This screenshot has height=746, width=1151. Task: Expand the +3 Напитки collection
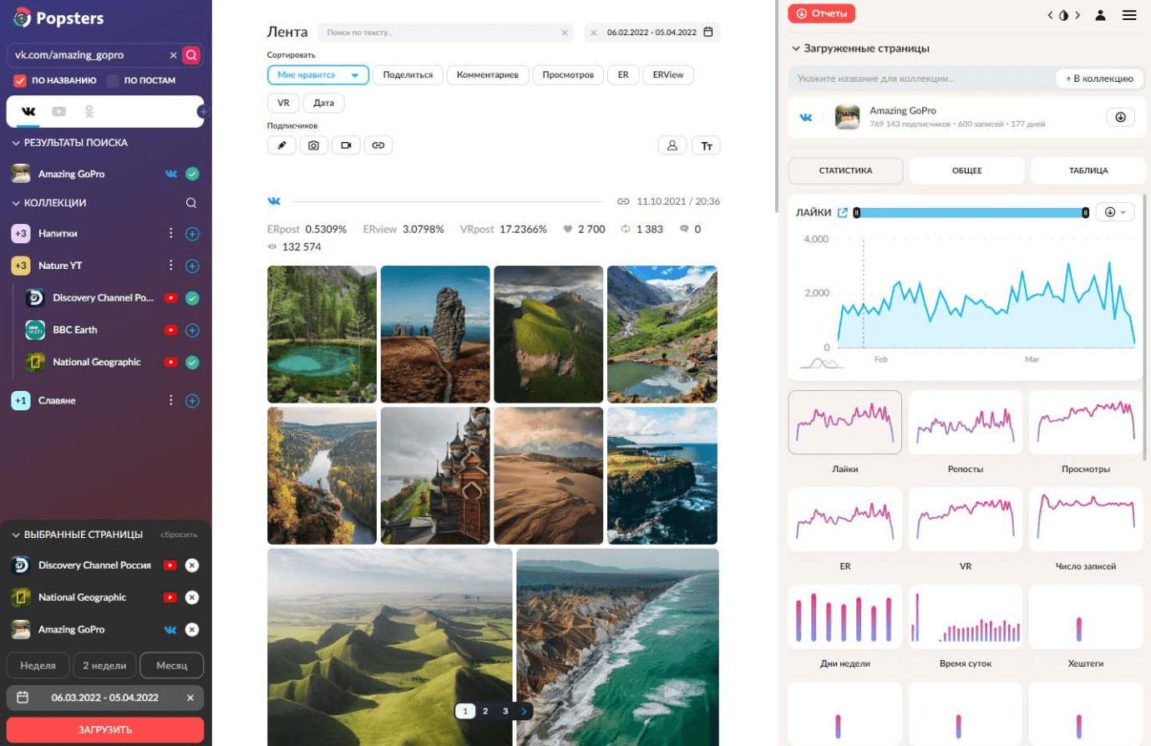pyautogui.click(x=21, y=234)
